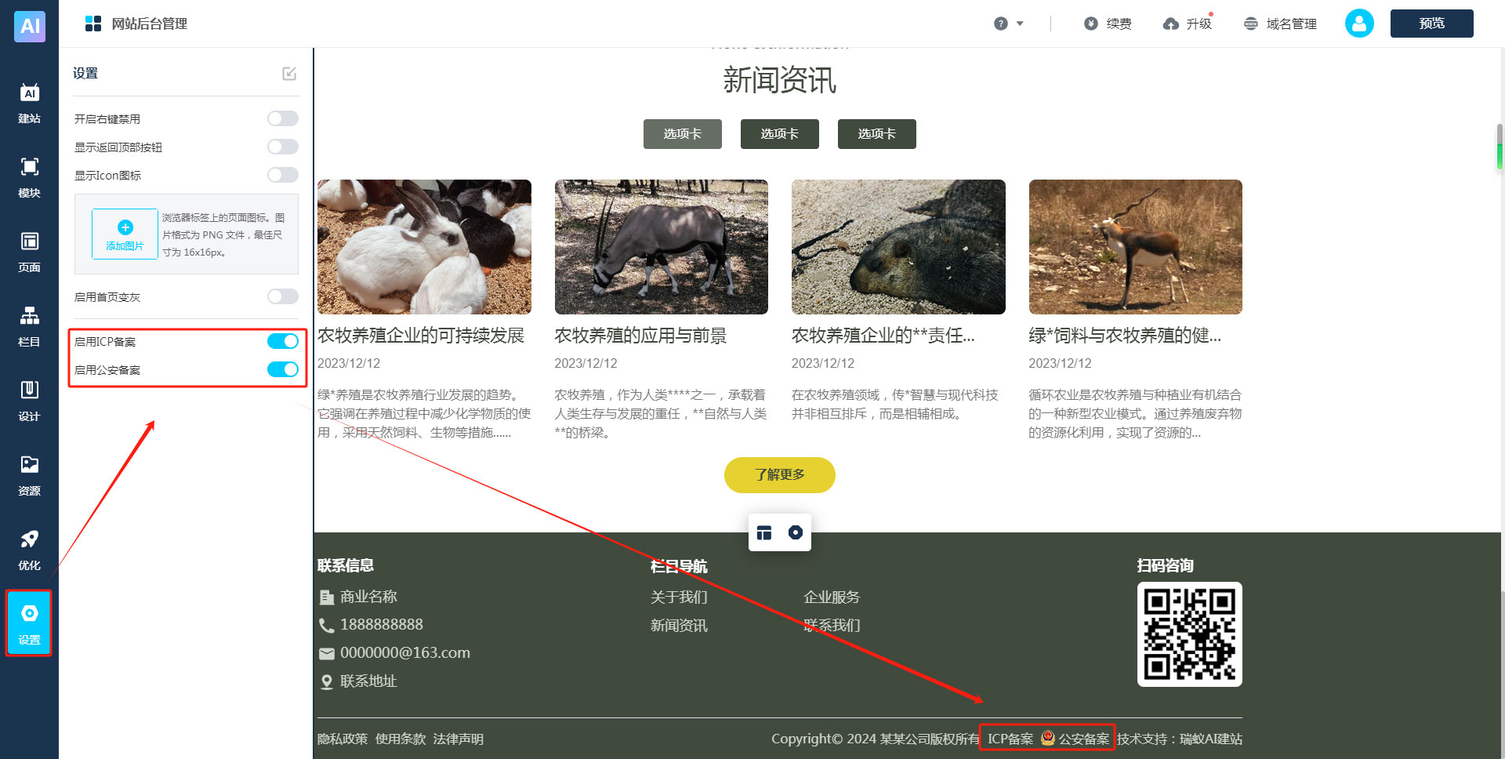Image resolution: width=1505 pixels, height=759 pixels.
Task: Select the 设置 settings sidebar icon
Action: coord(29,623)
